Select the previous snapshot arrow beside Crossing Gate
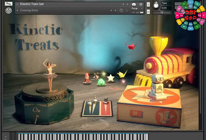This screenshot has height=140, width=206. tap(111, 10)
